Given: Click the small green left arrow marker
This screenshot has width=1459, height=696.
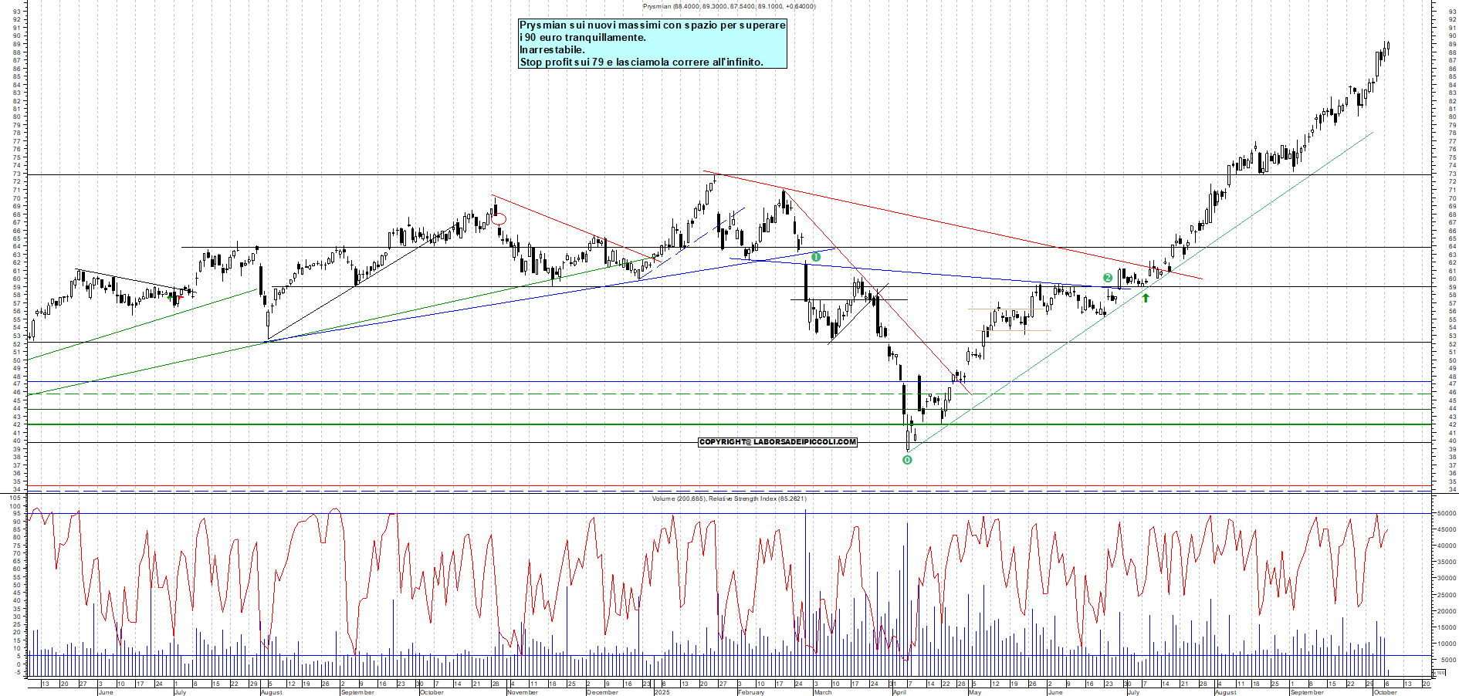Looking at the screenshot, I should point(171,297).
